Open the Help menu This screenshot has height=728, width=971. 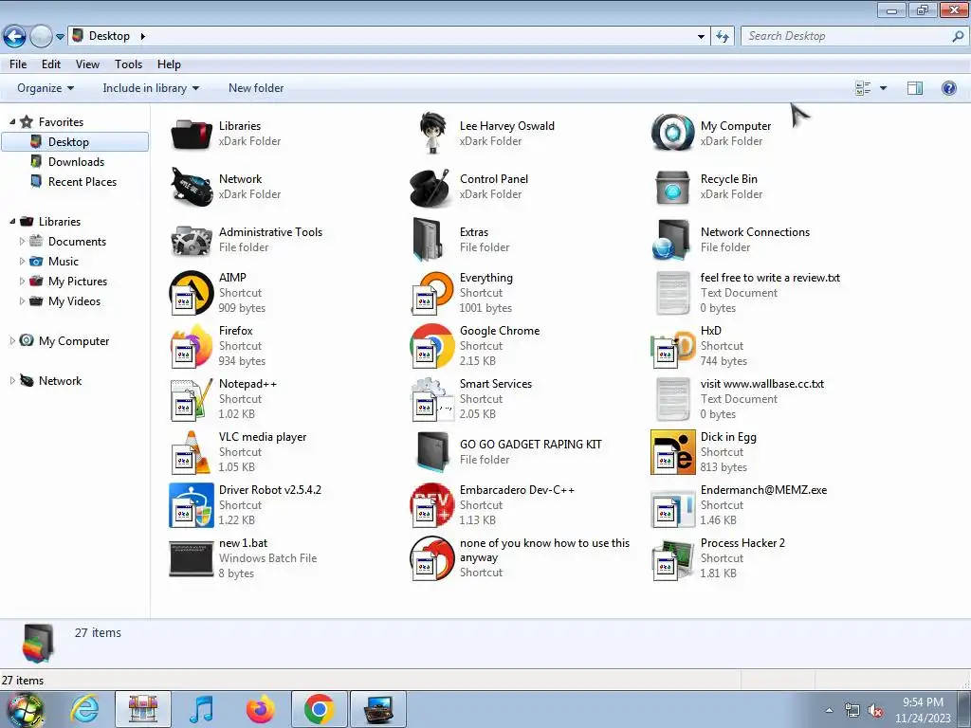point(169,64)
